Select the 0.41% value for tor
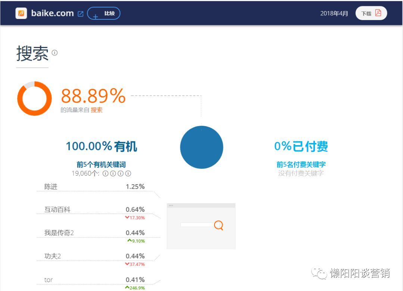Viewport: 403px width, 291px height. (135, 280)
